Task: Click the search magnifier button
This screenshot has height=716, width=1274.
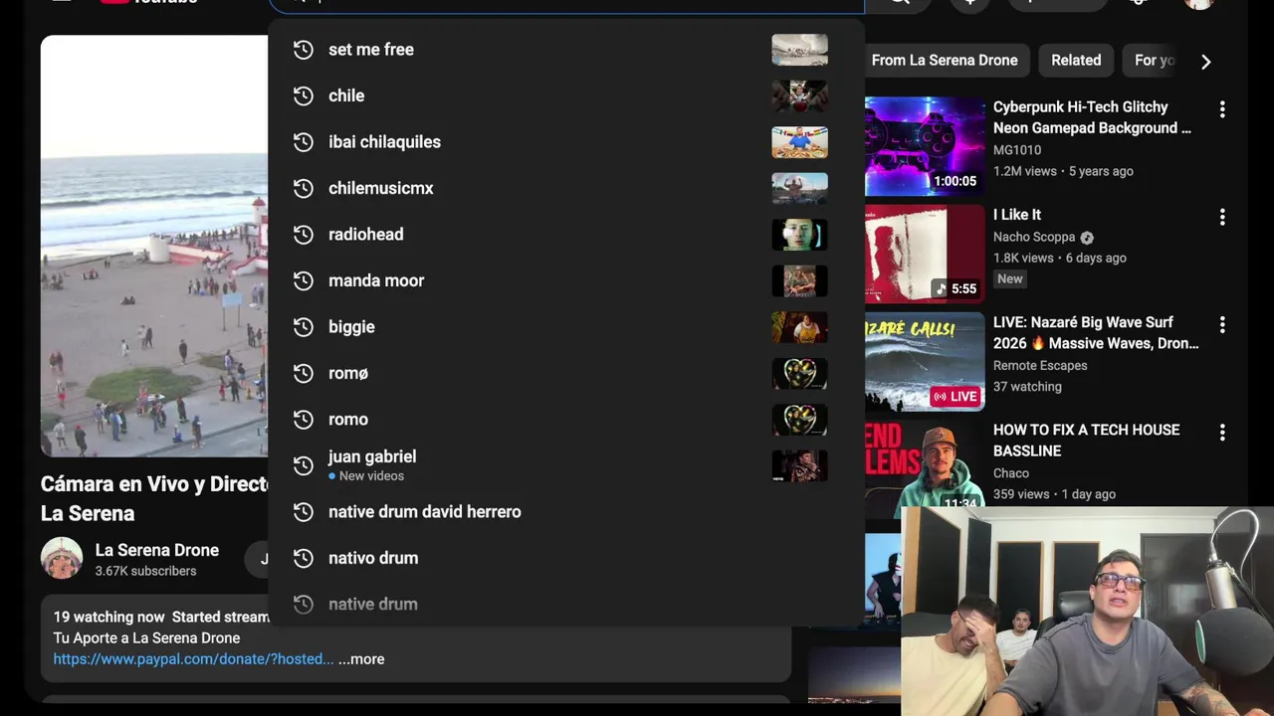Action: 900,3
